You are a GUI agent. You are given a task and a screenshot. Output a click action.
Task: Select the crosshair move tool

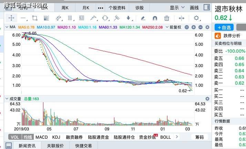pos(11,18)
